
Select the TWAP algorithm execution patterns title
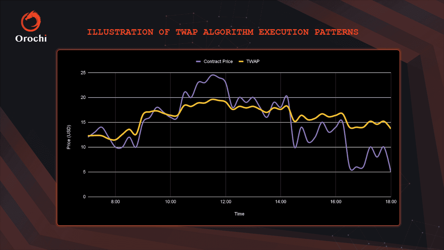coord(222,32)
